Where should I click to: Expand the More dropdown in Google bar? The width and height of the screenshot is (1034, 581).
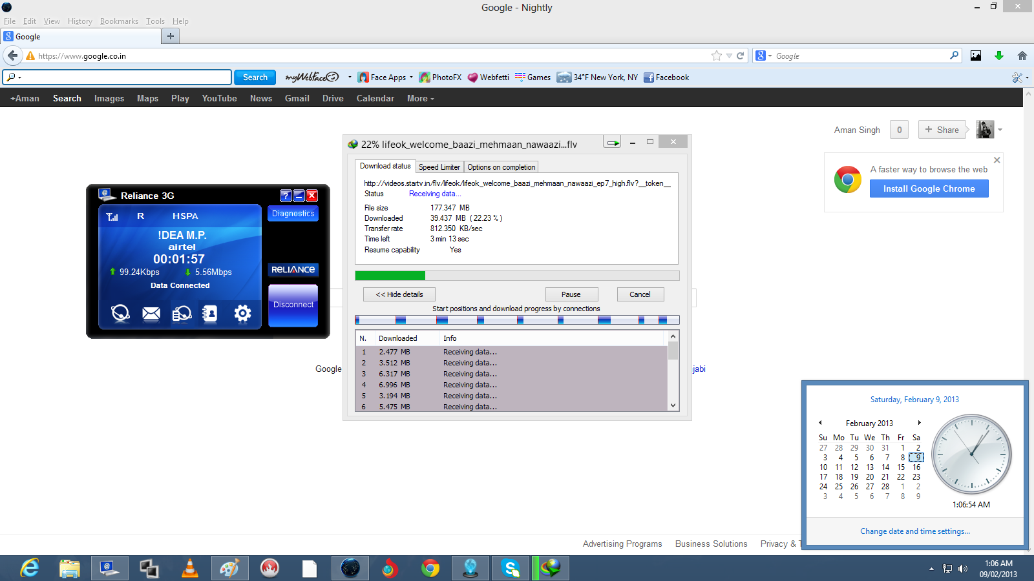pyautogui.click(x=421, y=98)
